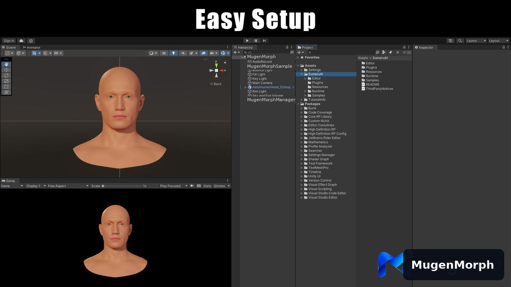Click the Project favorites star icon

click(398, 52)
